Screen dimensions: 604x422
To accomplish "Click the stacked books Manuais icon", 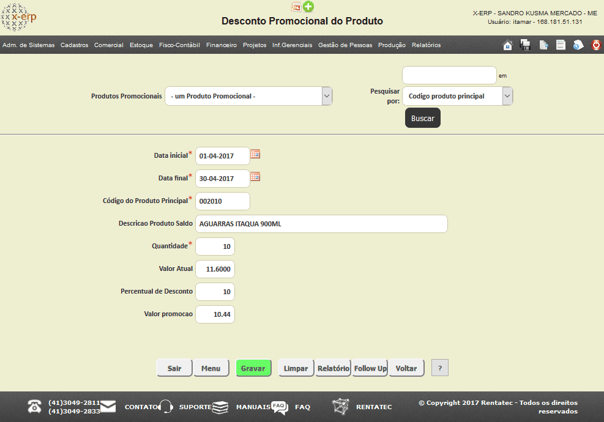I will point(220,407).
